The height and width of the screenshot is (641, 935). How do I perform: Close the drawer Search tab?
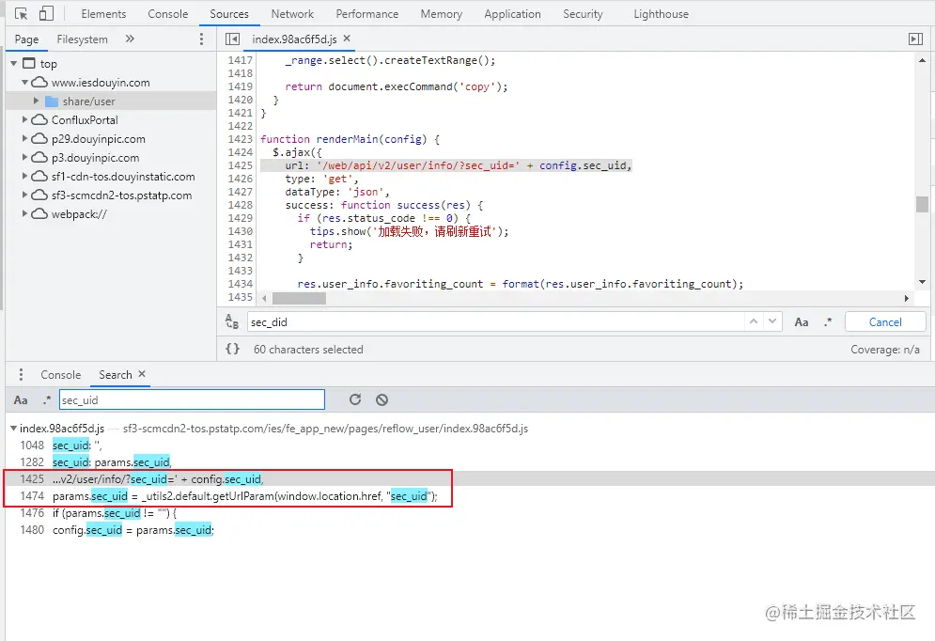point(142,374)
